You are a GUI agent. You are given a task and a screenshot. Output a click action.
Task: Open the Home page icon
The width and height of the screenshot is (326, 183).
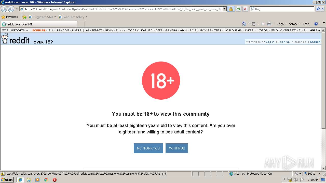point(244,24)
